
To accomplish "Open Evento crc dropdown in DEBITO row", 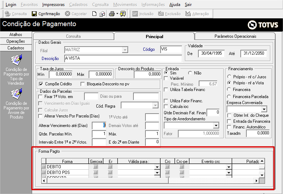I will 229,167.
